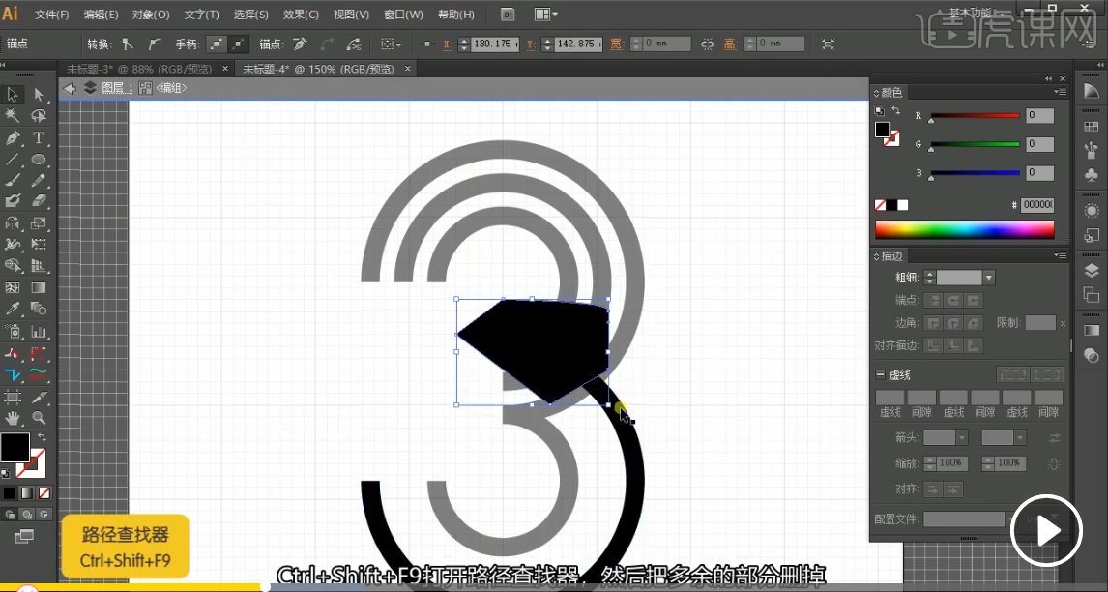The width and height of the screenshot is (1108, 592).
Task: Select the Zoom magnifier tool
Action: 39,418
